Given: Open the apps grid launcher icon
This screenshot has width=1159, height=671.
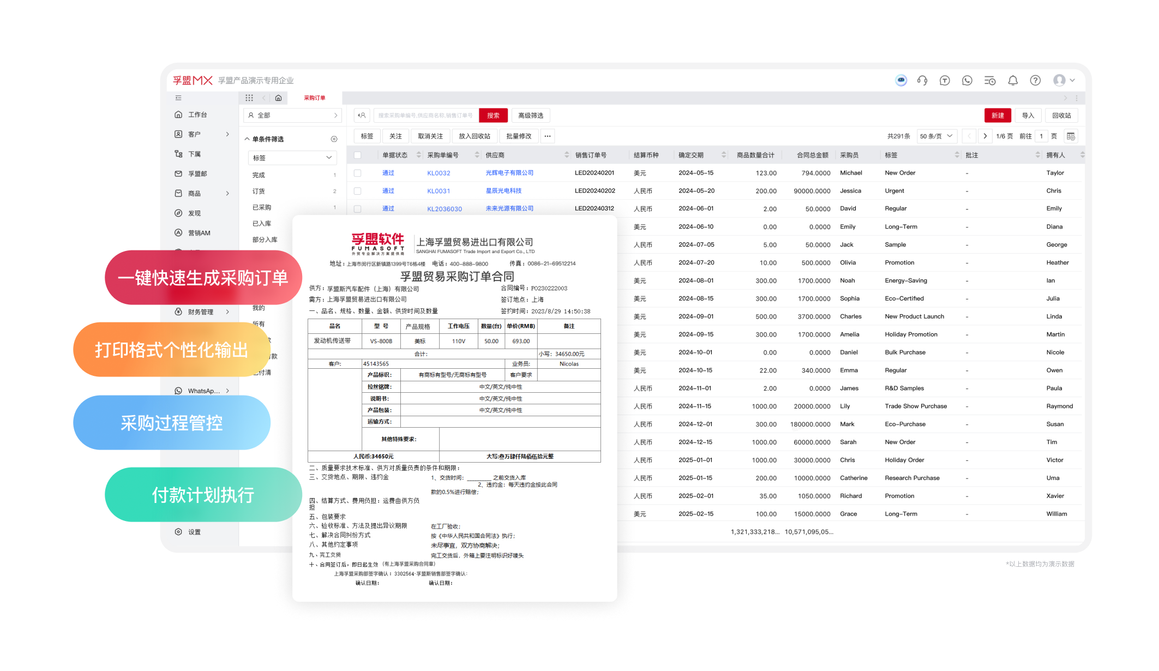Looking at the screenshot, I should point(249,97).
